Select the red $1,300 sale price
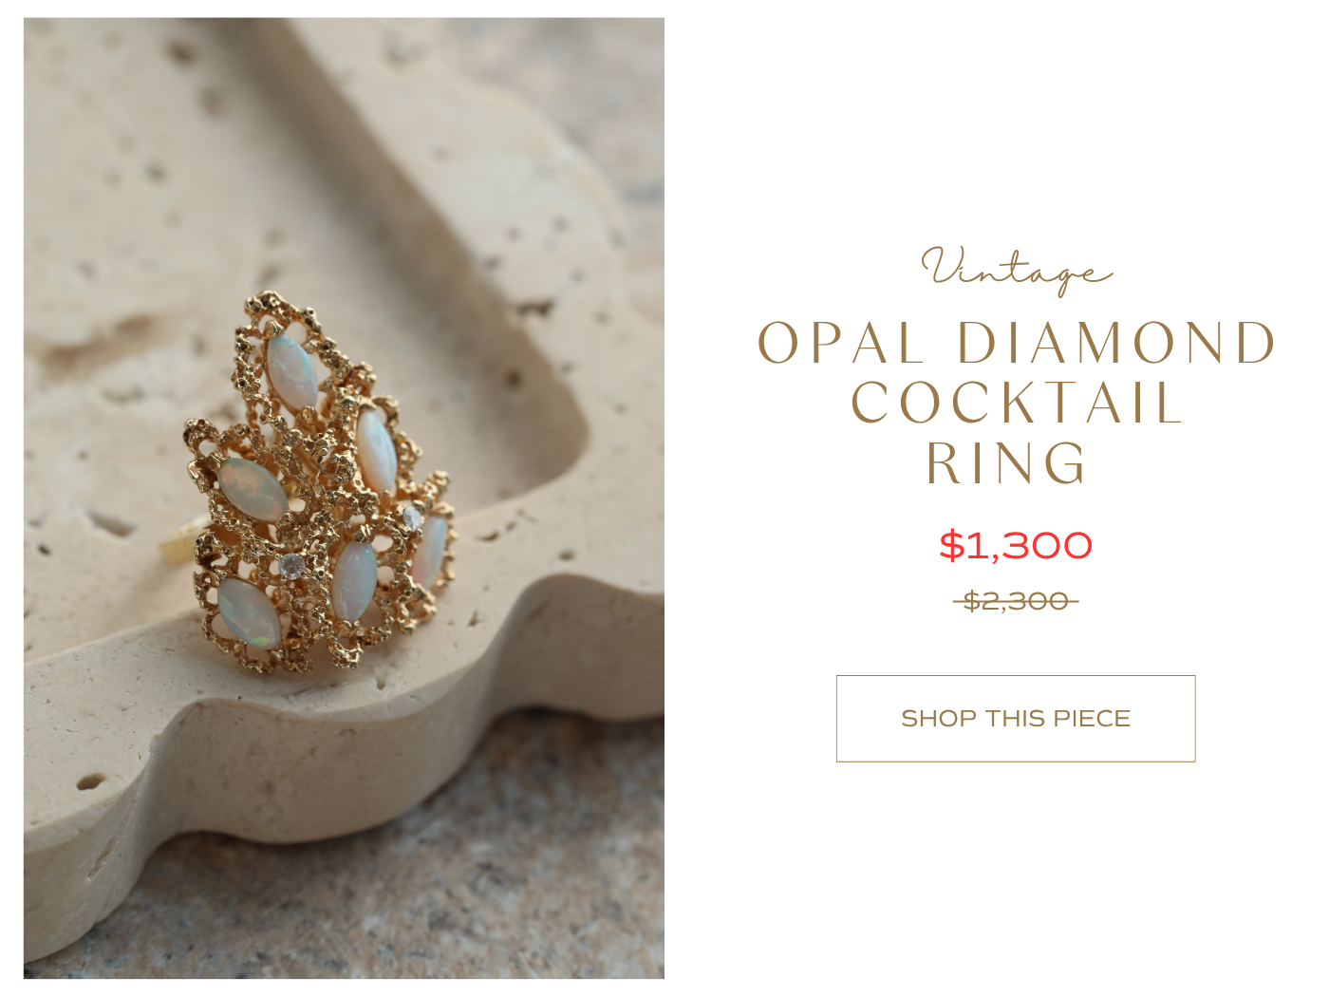The width and height of the screenshot is (1329, 997). (x=1016, y=546)
